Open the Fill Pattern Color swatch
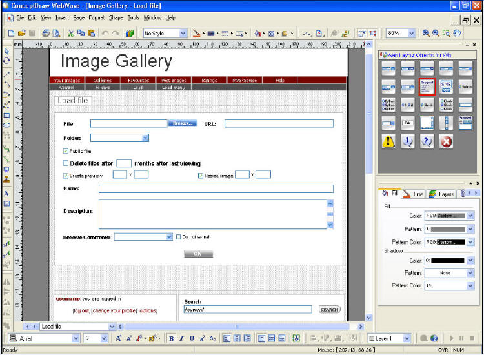Image resolution: width=484 pixels, height=355 pixels. (x=449, y=242)
